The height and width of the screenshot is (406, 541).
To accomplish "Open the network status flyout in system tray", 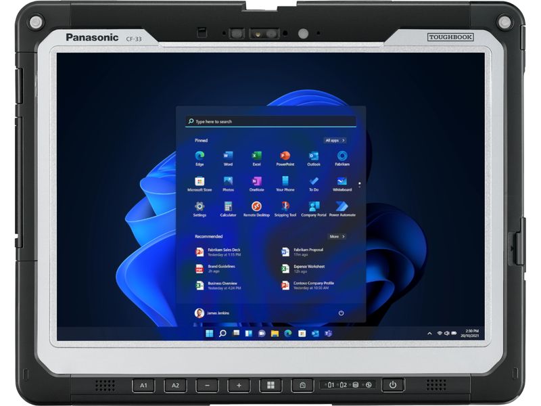I will (441, 332).
